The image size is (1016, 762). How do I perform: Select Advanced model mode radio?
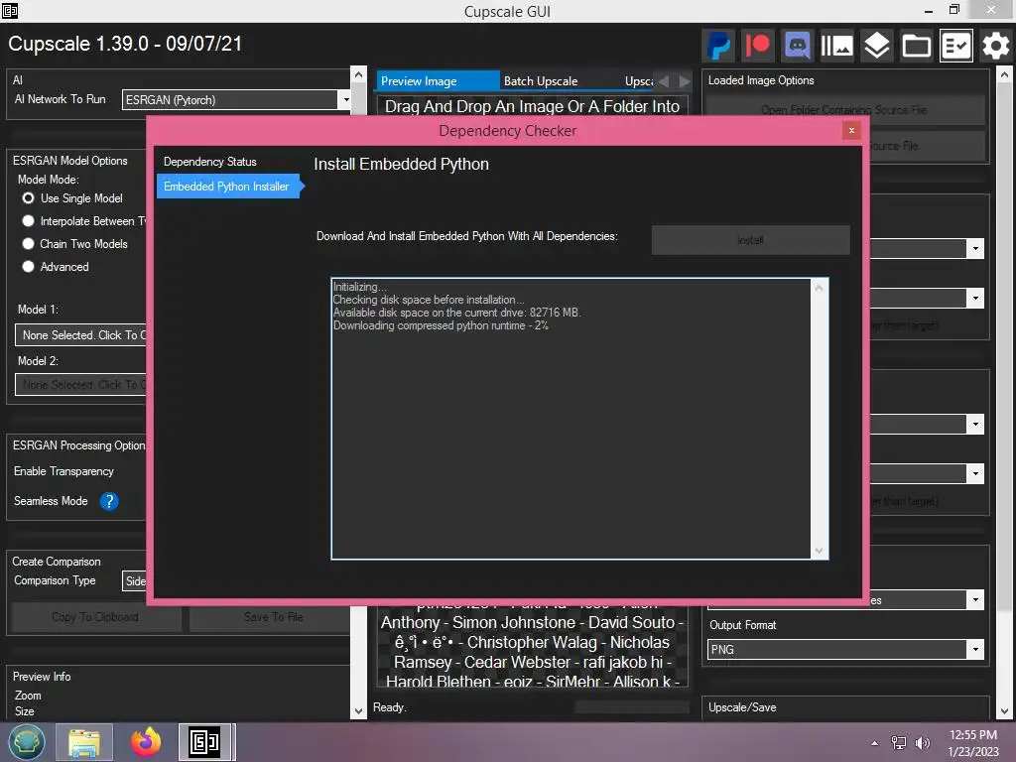click(28, 266)
